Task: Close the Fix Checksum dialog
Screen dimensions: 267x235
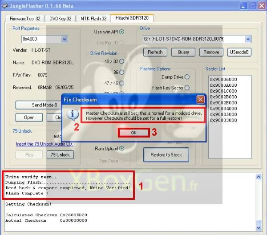Action: point(200,99)
